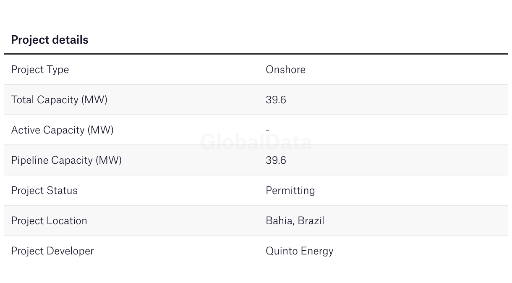Select the Project Type label
This screenshot has width=512, height=283.
(x=40, y=70)
